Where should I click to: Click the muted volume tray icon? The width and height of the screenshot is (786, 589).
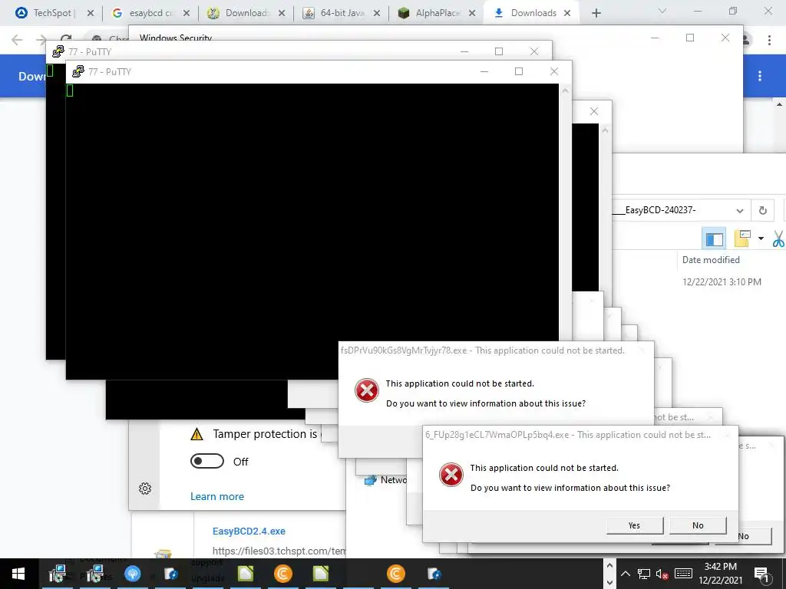tap(662, 574)
